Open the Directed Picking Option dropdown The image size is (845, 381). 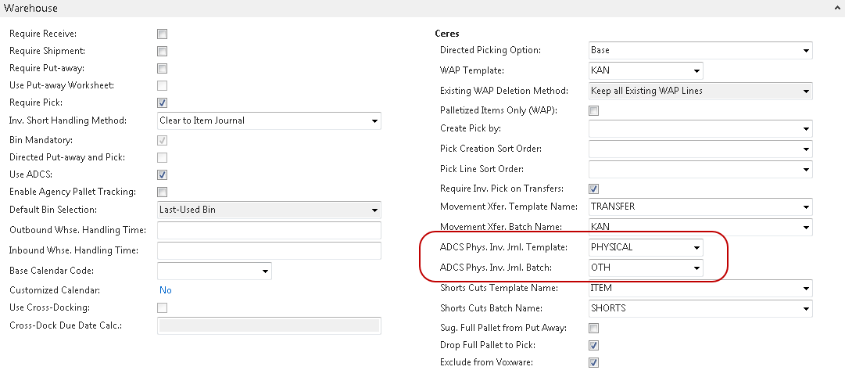point(806,51)
